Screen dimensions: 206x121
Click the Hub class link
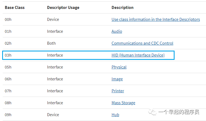pyautogui.click(x=115, y=115)
